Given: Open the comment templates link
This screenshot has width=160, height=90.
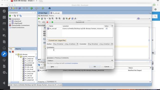Looking at the screenshot, I should pyautogui.click(x=71, y=63).
